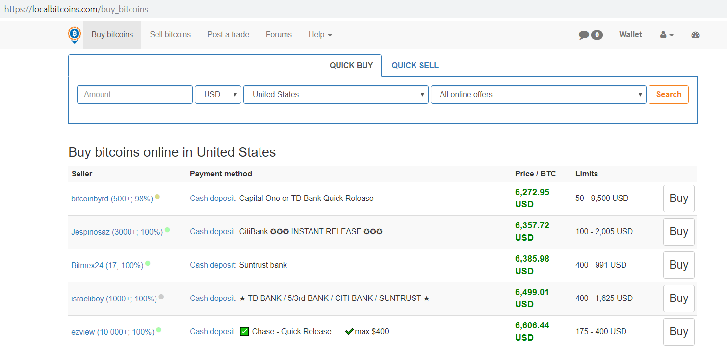Click the Payment method column header
This screenshot has height=349, width=727.
(x=221, y=174)
